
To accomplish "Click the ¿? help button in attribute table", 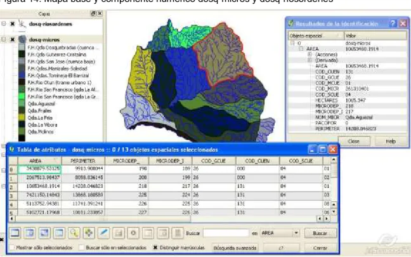I will 281,248.
